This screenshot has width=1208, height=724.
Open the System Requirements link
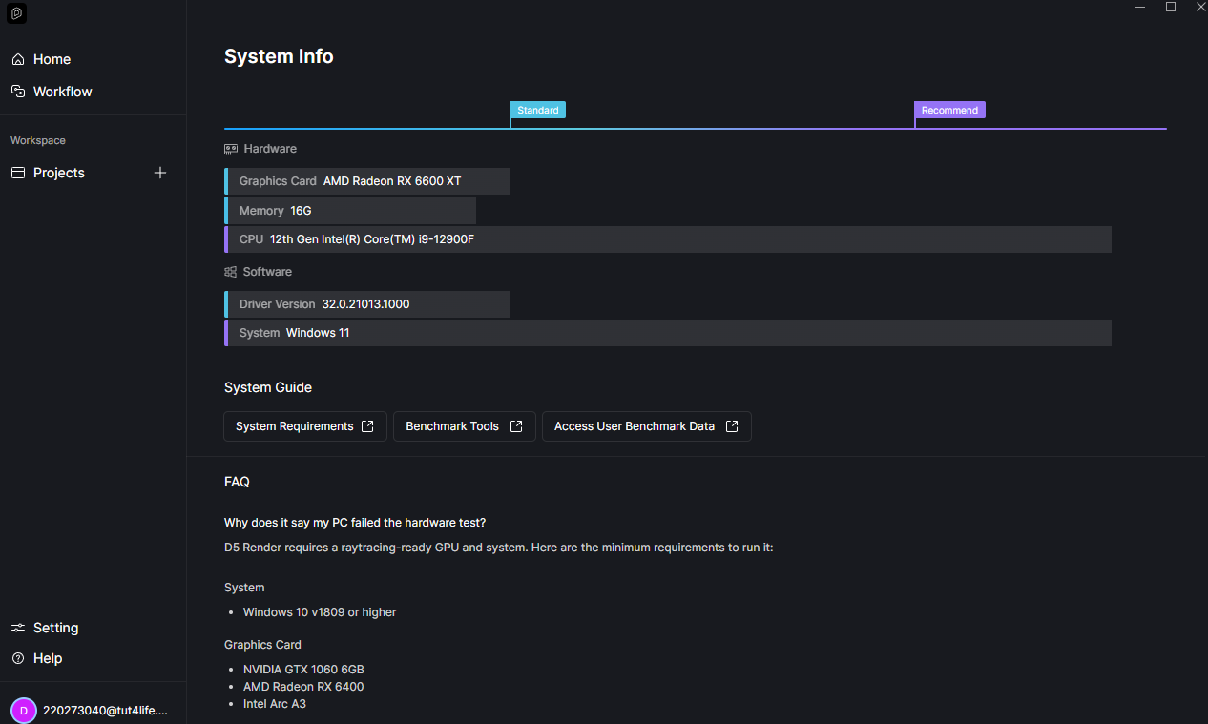pyautogui.click(x=304, y=426)
